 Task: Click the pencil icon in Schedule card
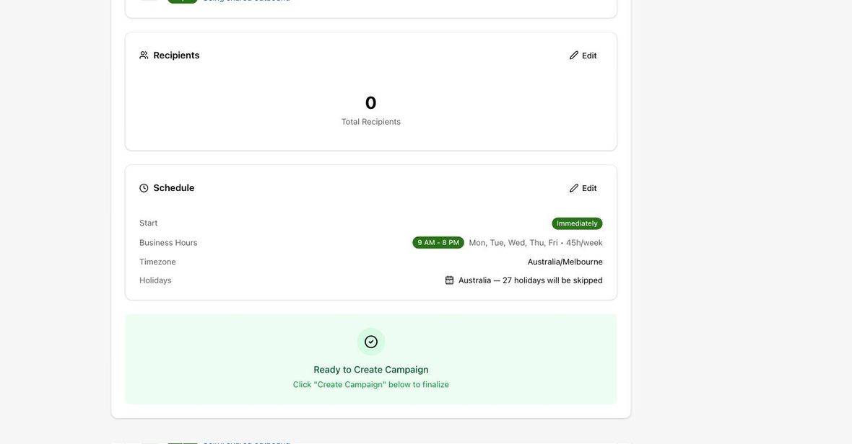pos(574,188)
